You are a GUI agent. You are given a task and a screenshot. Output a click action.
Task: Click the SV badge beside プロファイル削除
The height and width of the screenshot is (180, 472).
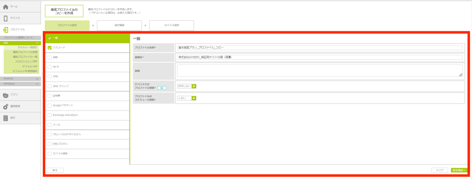click(162, 88)
